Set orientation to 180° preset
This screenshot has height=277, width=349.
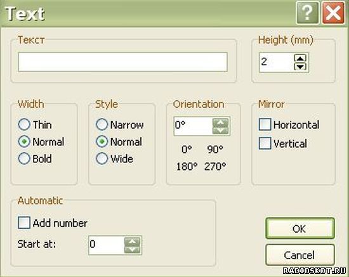(187, 166)
